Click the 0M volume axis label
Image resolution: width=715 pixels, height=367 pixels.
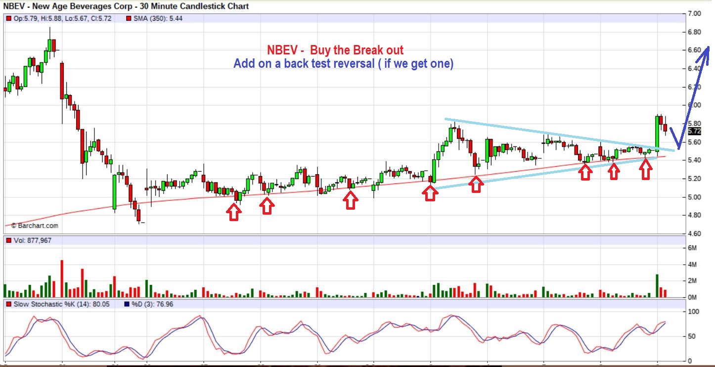(692, 297)
